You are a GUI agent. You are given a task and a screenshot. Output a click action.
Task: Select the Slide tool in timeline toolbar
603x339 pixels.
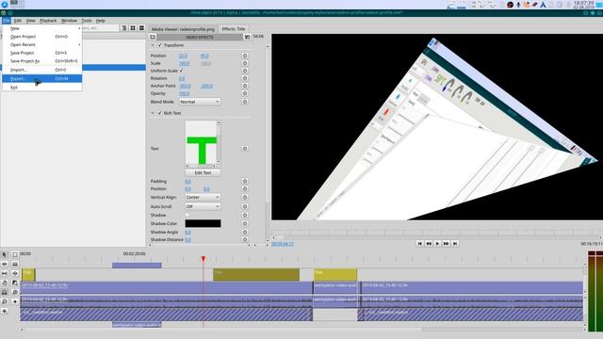15,273
